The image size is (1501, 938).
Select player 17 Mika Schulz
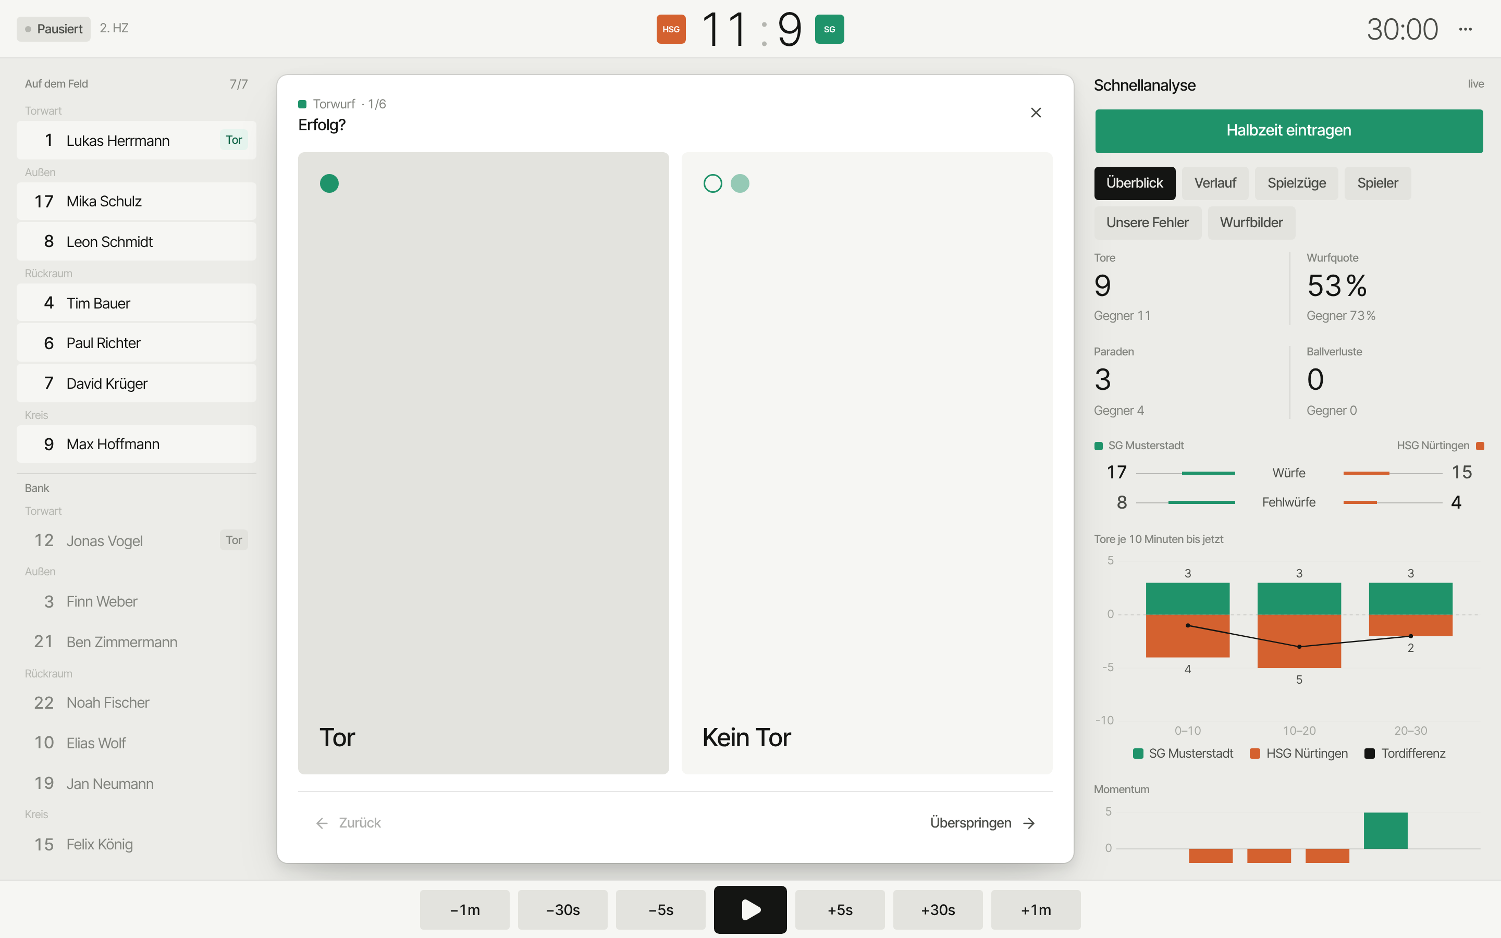coord(137,201)
